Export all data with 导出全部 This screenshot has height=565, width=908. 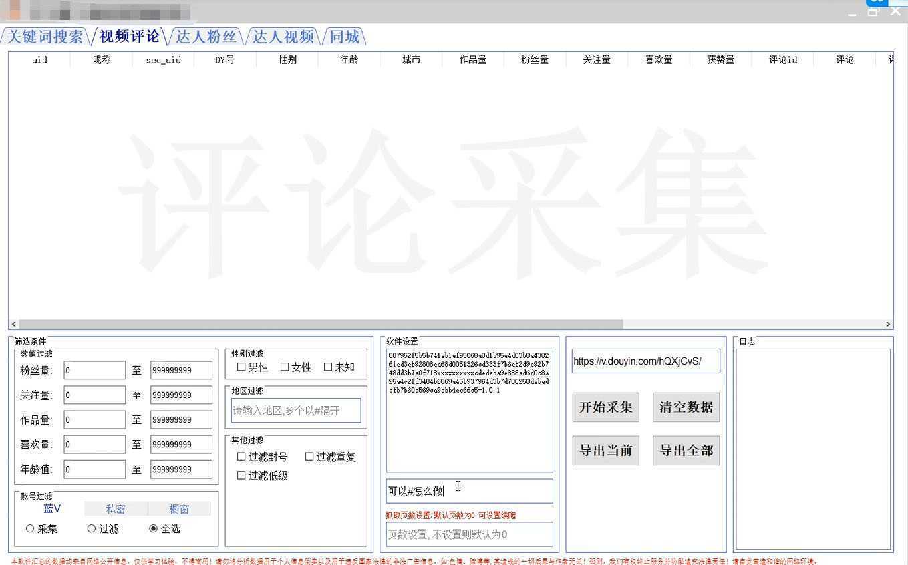point(686,450)
